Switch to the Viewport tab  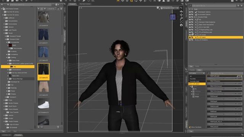(x=72, y=4)
